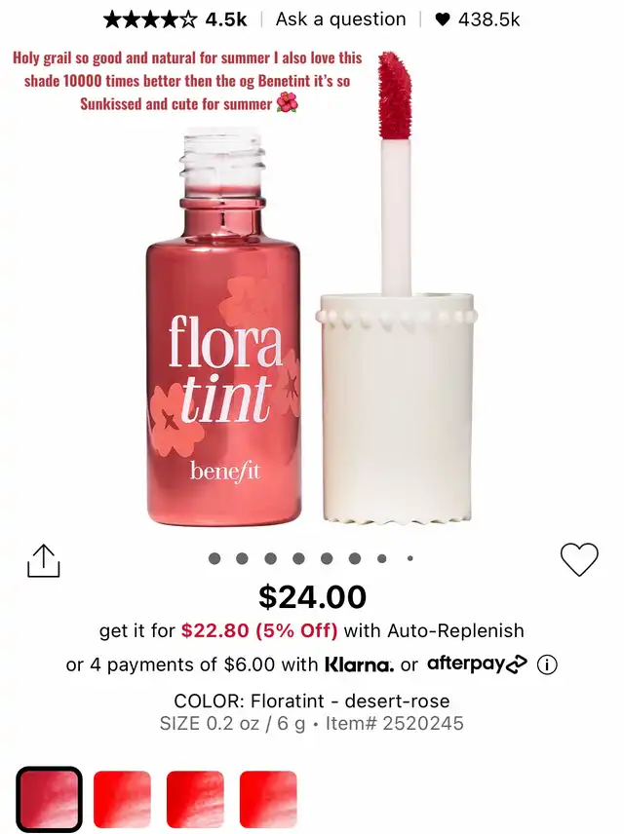This screenshot has height=834, width=624.
Task: Jump to first carousel image dot
Action: coord(214,558)
